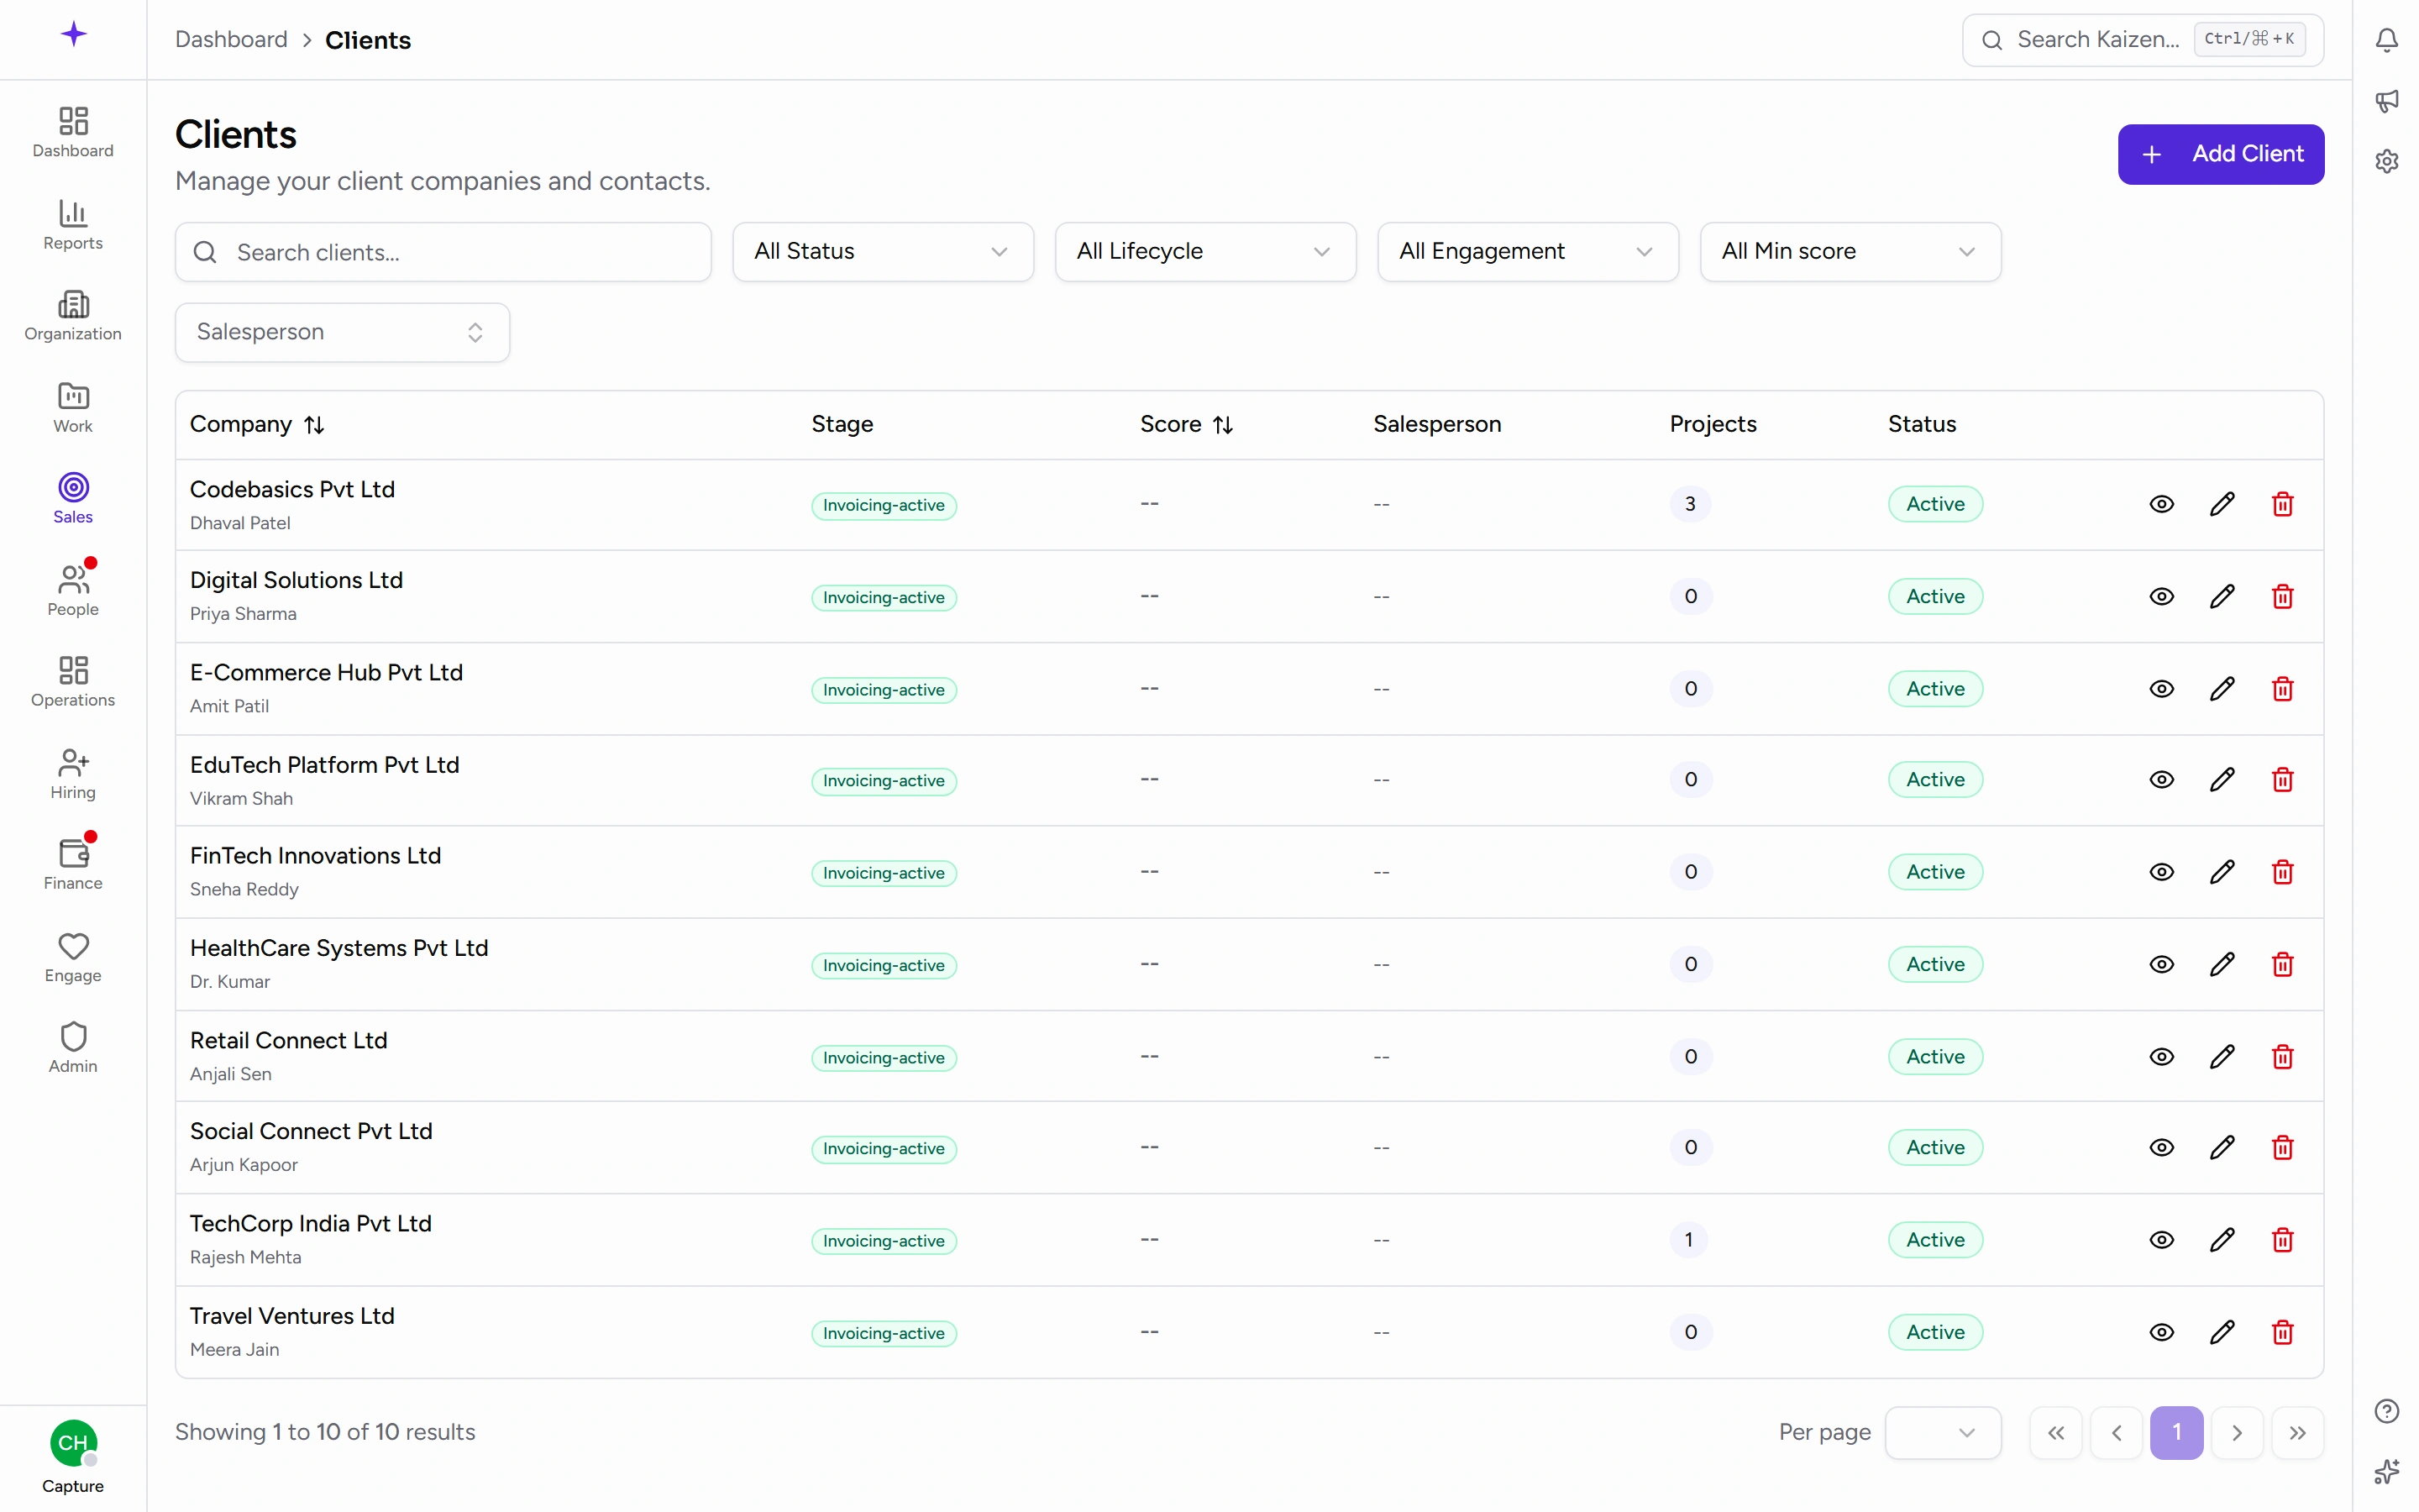Open the notifications bell icon
2419x1512 pixels.
(2386, 40)
